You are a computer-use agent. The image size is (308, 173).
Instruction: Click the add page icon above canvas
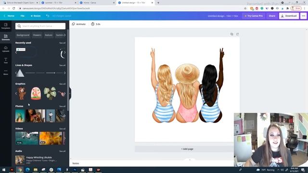click(x=237, y=34)
